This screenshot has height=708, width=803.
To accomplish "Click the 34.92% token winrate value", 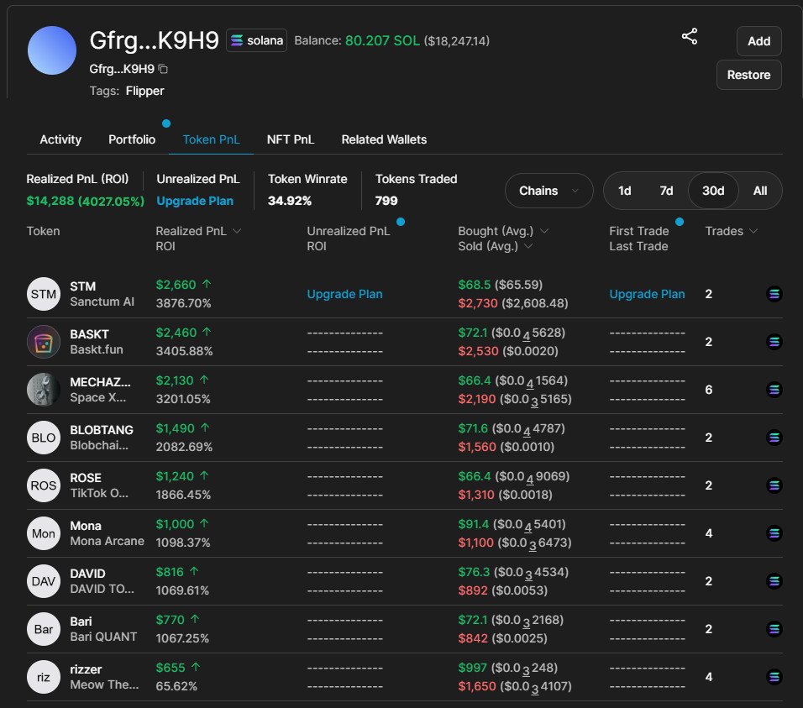I will coord(289,201).
